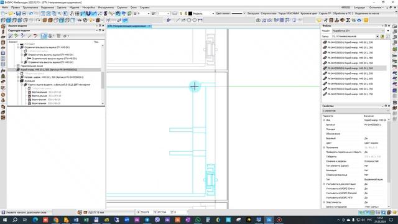Click the New document icon
398x224 pixels.
(3, 14)
